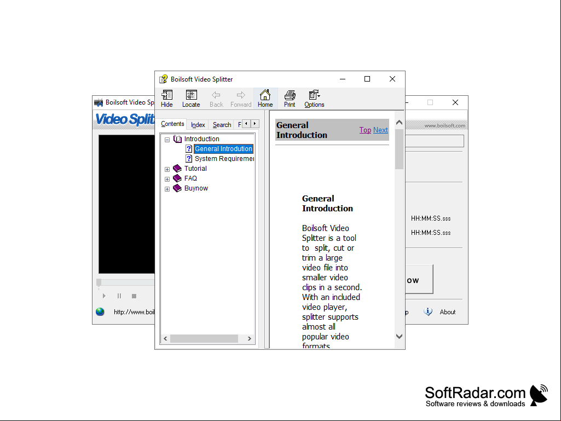
Task: Click the globe icon in main window
Action: tap(100, 312)
